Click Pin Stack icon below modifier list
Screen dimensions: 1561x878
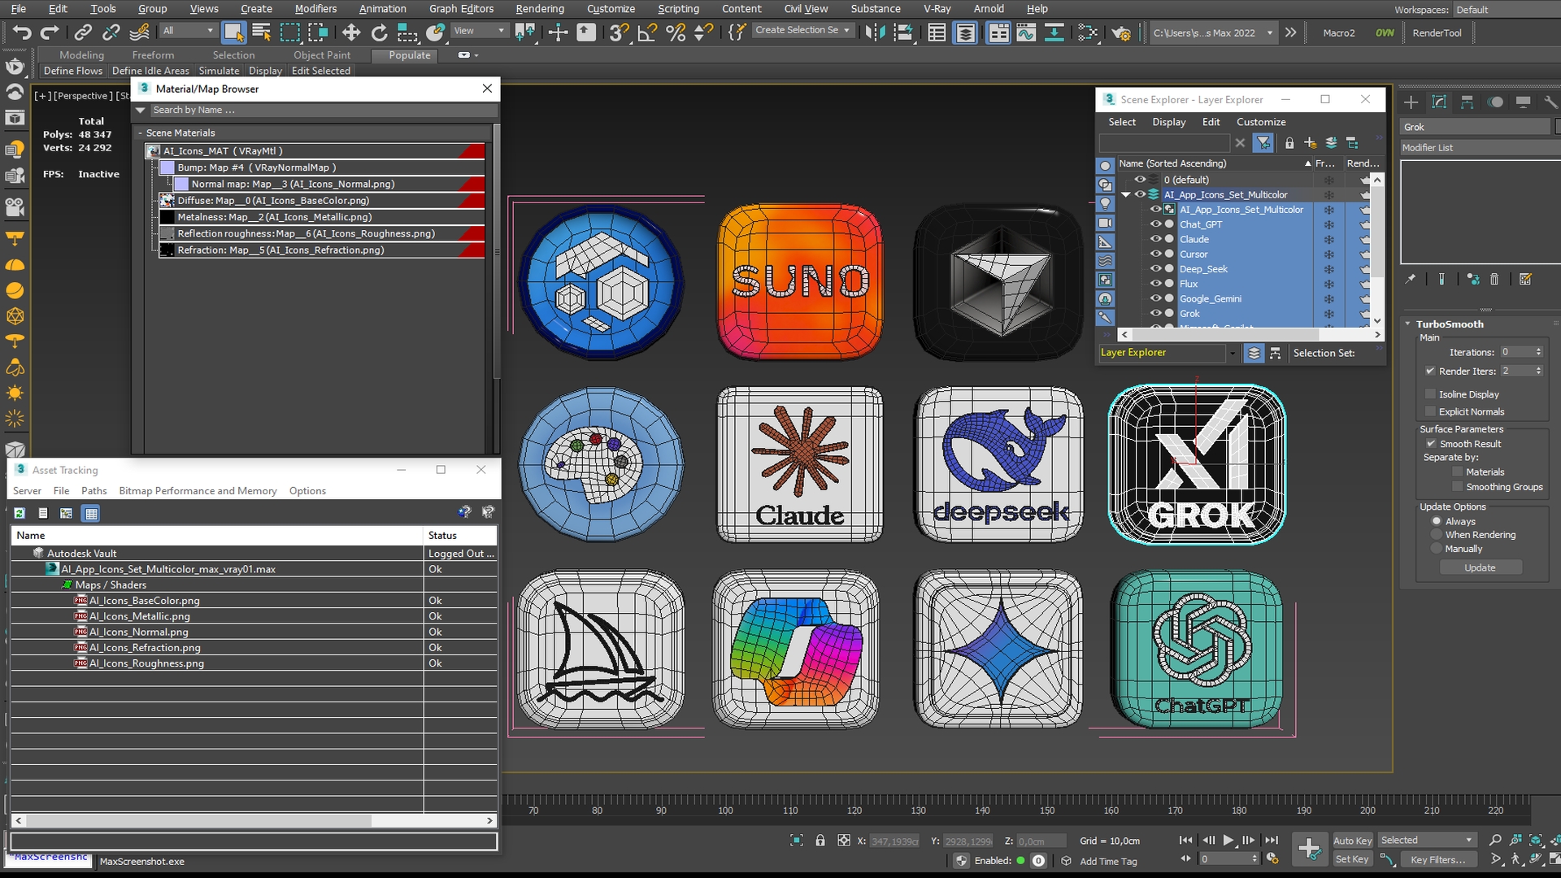(1411, 279)
